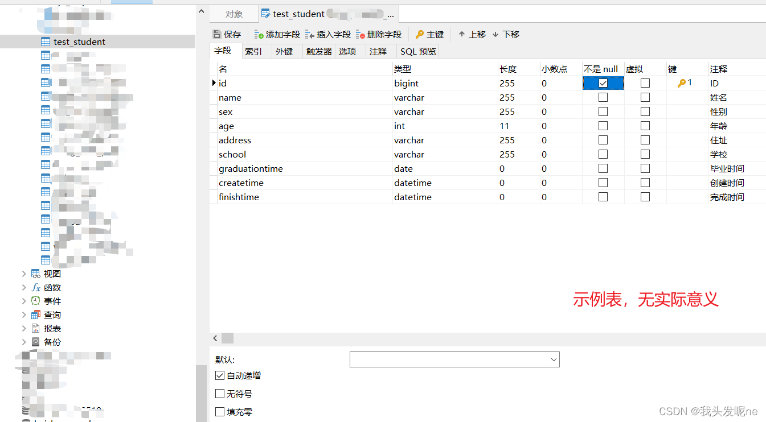Toggle 不是 null checkbox for name field
Viewport: 766px width, 422px height.
coord(603,97)
